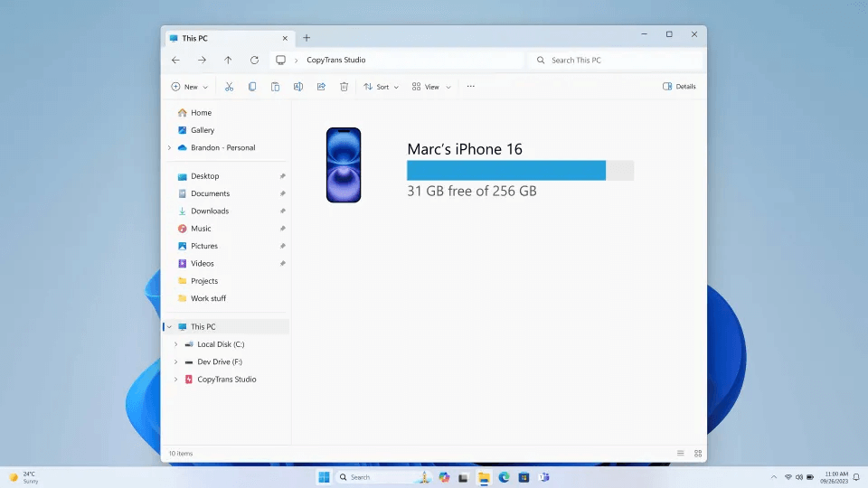The image size is (868, 488).
Task: Open File Explorer from taskbar
Action: tap(484, 477)
